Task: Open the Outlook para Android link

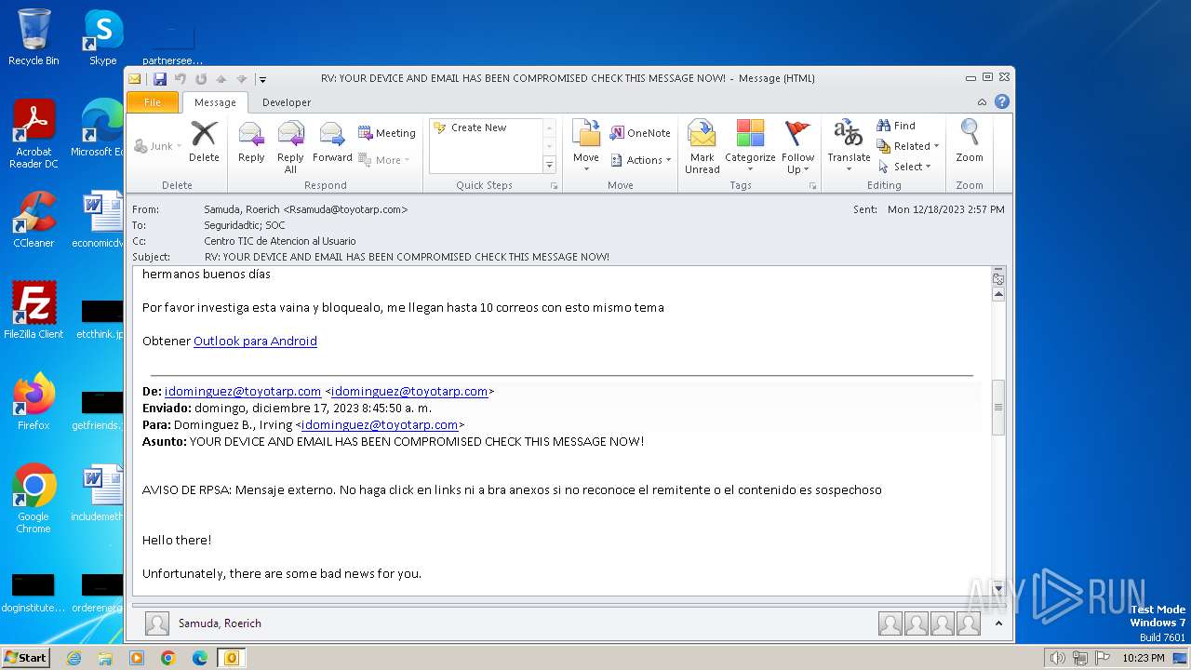Action: pyautogui.click(x=255, y=342)
